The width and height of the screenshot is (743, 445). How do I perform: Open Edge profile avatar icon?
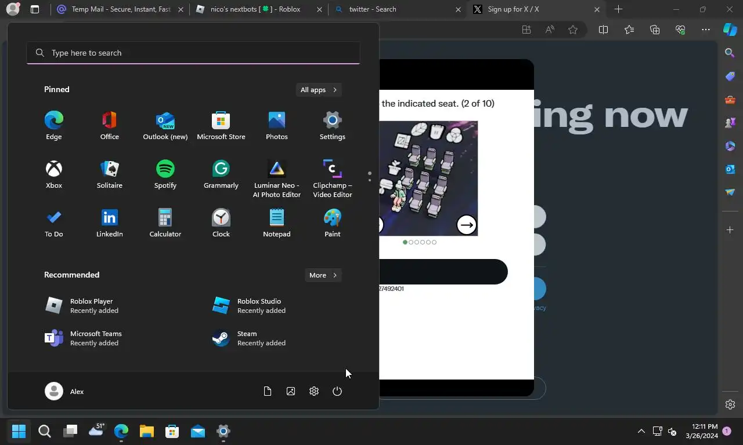13,9
